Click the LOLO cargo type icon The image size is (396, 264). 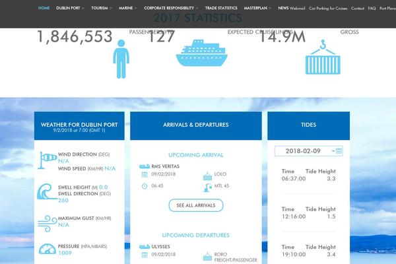click(x=207, y=176)
